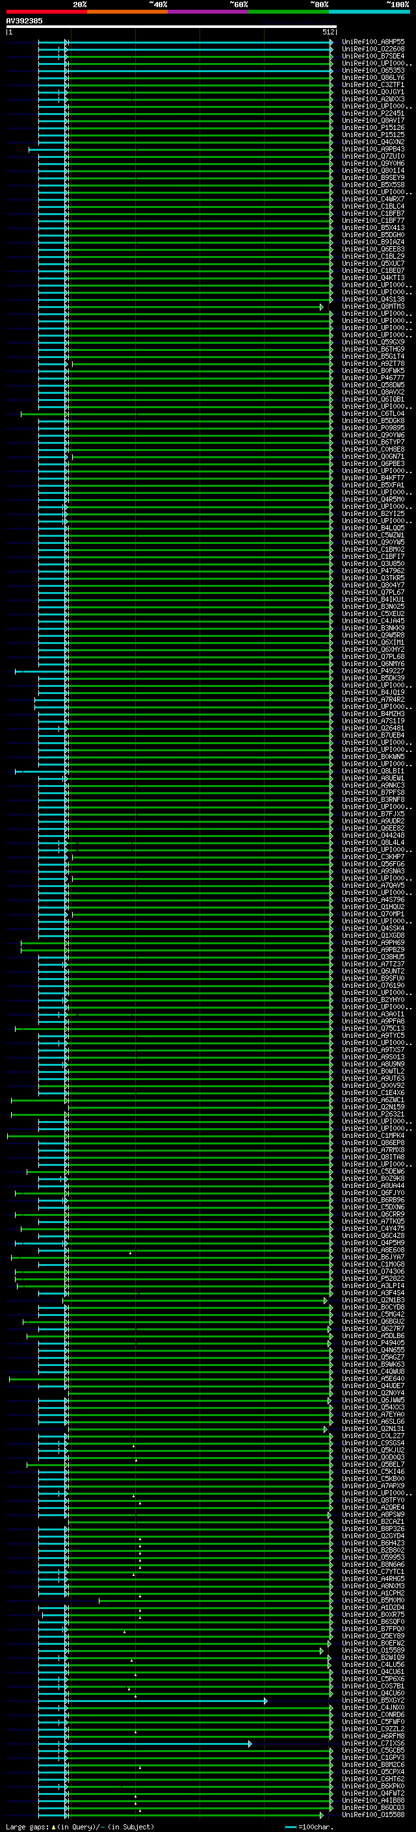Select label UniRef100_Q8MTM3
The height and width of the screenshot is (1832, 416).
372,307
